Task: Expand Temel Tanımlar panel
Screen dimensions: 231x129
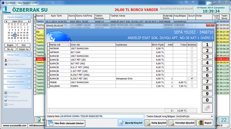Action: click(29, 76)
